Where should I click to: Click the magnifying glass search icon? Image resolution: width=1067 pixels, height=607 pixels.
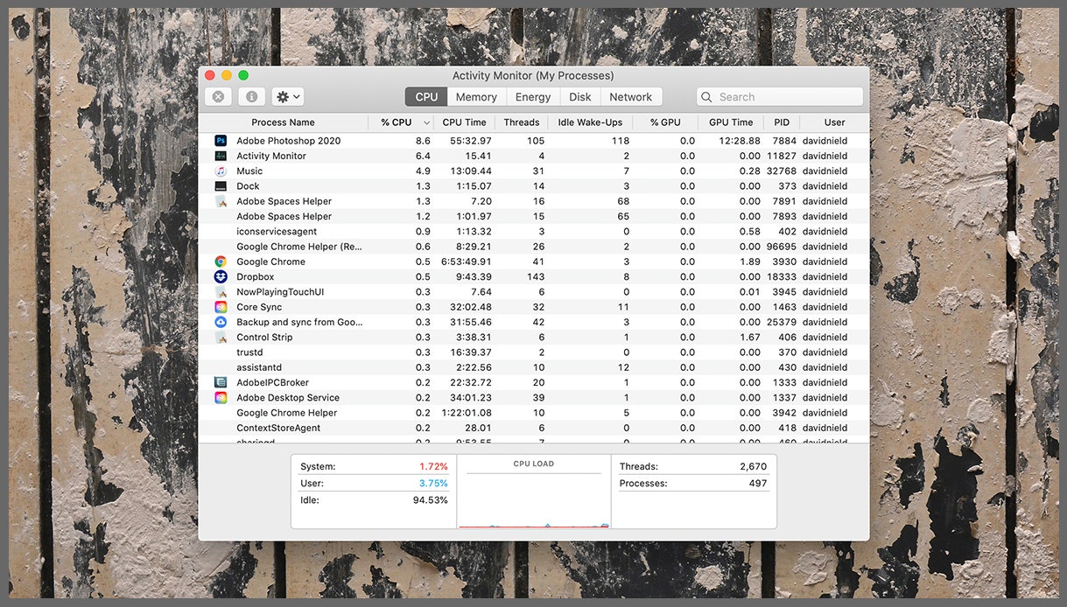point(707,97)
